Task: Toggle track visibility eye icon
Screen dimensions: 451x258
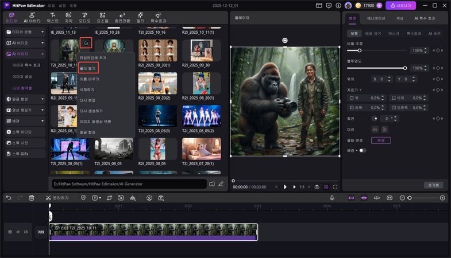Action: point(18,232)
